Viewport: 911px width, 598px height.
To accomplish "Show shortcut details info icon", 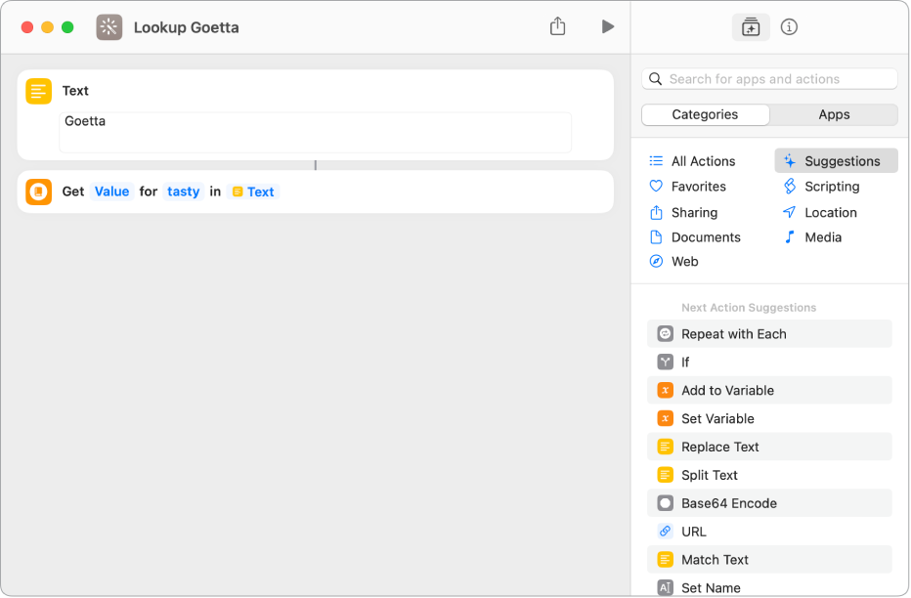I will click(790, 27).
